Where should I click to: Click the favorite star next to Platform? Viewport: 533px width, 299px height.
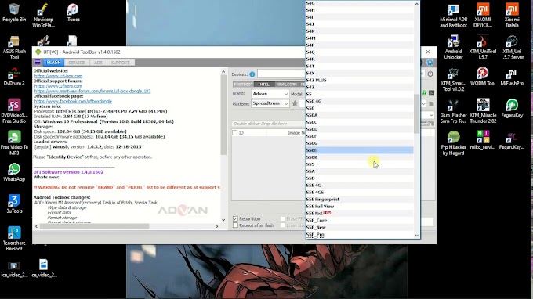(295, 103)
